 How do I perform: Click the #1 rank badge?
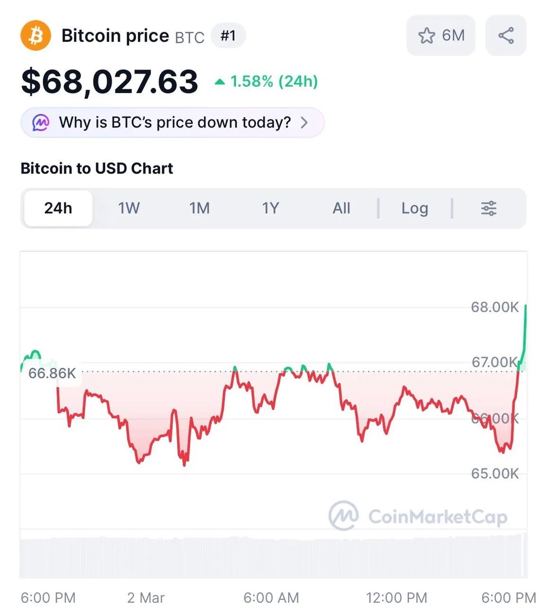click(x=228, y=36)
